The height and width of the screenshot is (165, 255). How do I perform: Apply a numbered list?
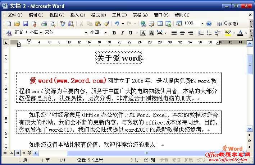(x=201, y=33)
